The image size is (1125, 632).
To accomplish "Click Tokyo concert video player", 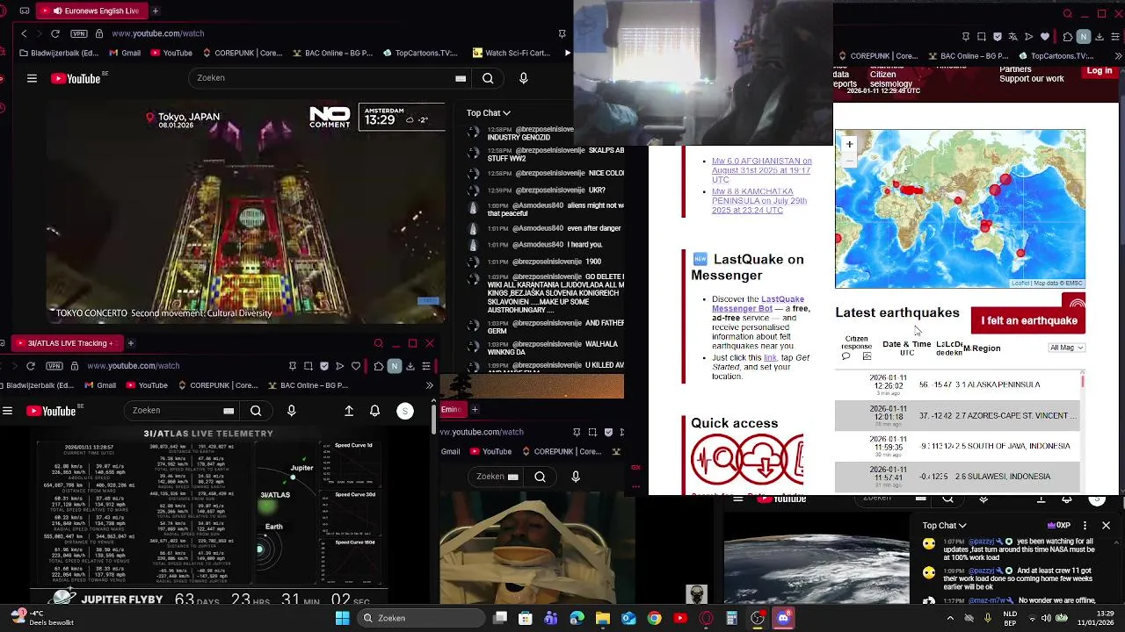I will pyautogui.click(x=246, y=213).
